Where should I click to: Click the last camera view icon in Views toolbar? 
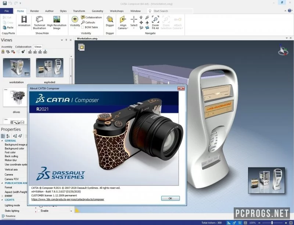45,52
